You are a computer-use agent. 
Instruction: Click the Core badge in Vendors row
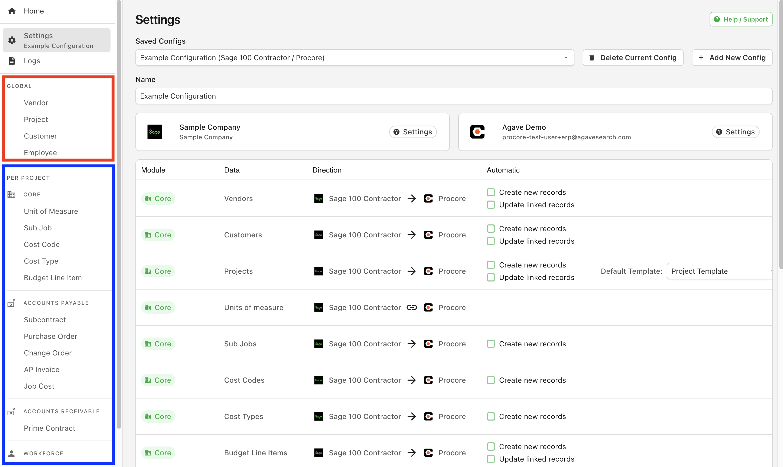(158, 198)
